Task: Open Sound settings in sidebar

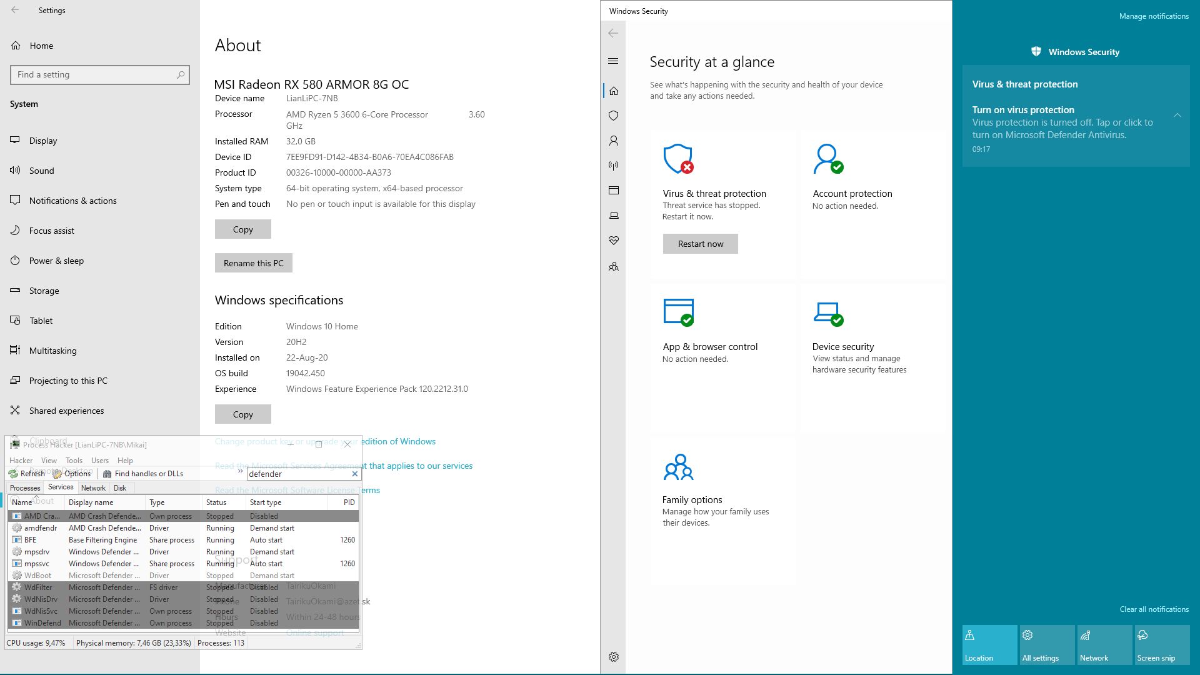Action: point(100,171)
